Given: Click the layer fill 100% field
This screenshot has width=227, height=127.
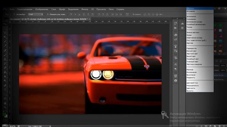Looking at the screenshot, I should point(223,71).
